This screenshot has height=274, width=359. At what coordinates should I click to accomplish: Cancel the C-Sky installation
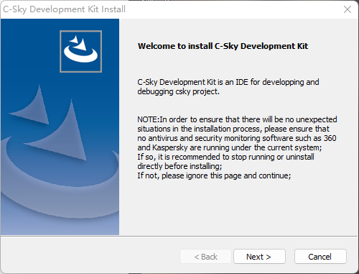(320, 257)
